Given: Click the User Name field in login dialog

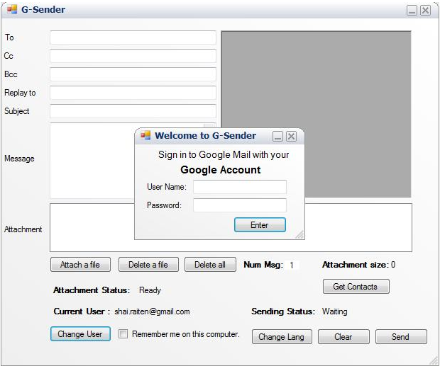Looking at the screenshot, I should 240,187.
